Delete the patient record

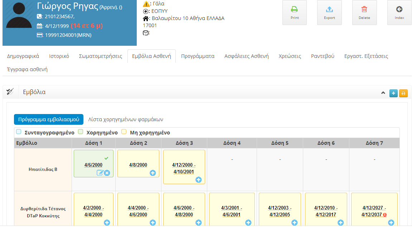[x=364, y=13]
